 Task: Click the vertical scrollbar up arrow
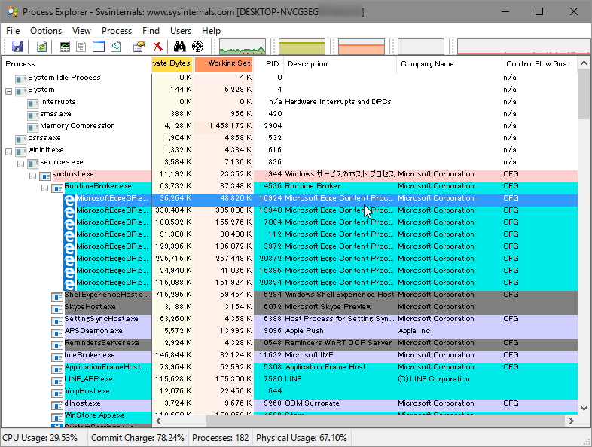584,63
